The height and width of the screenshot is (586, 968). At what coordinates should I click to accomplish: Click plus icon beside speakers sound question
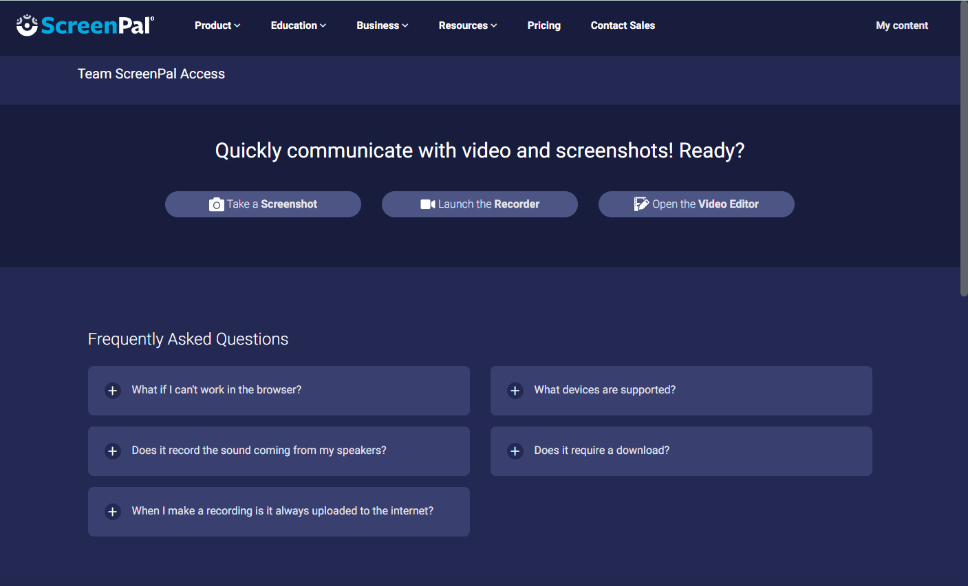[x=113, y=451]
